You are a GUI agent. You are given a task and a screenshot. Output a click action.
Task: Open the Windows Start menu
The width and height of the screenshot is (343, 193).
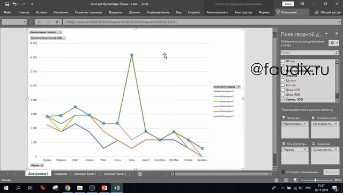(6, 188)
